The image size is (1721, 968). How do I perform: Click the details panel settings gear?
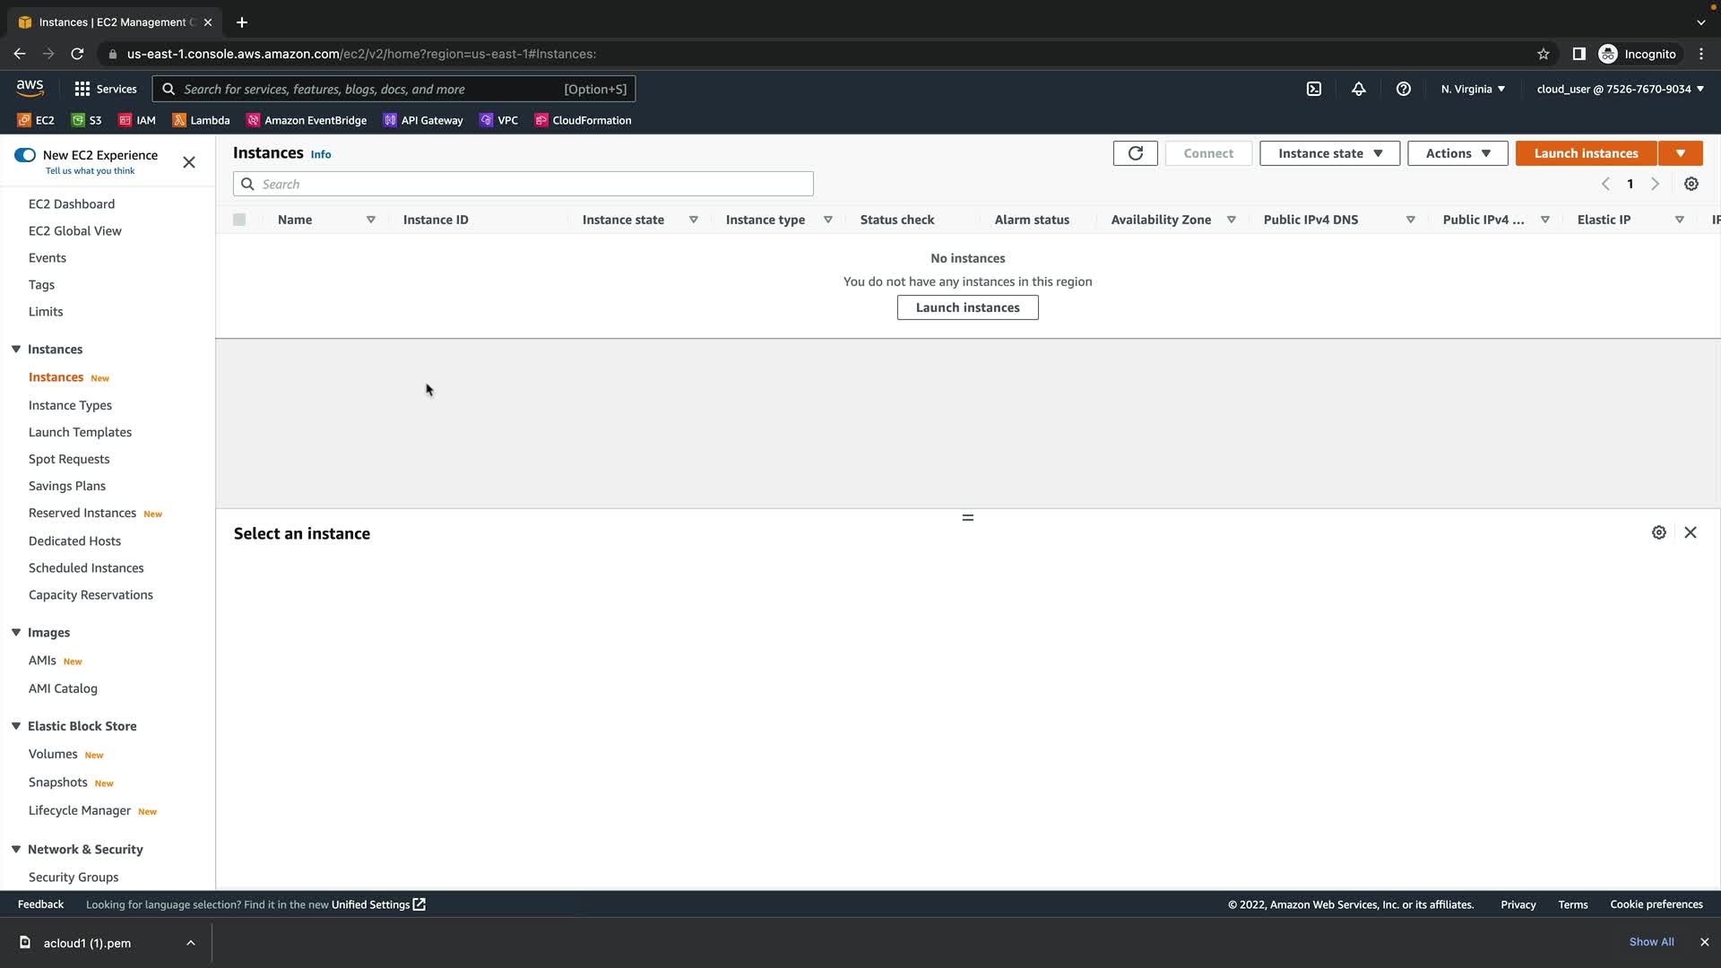(1659, 532)
